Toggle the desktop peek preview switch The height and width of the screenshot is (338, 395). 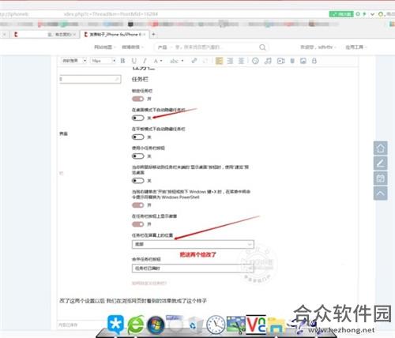point(137,181)
